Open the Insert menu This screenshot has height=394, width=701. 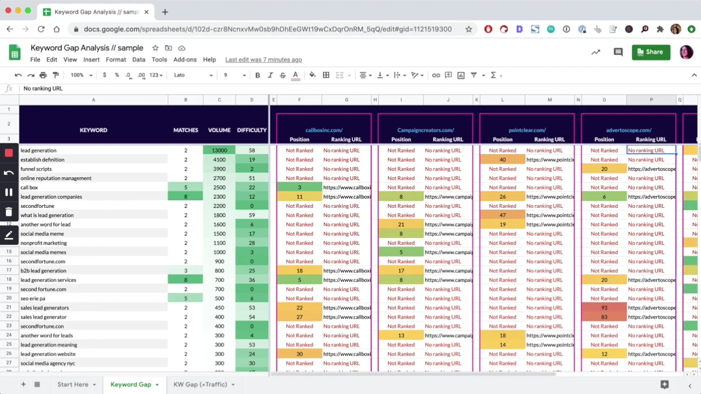pyautogui.click(x=91, y=60)
